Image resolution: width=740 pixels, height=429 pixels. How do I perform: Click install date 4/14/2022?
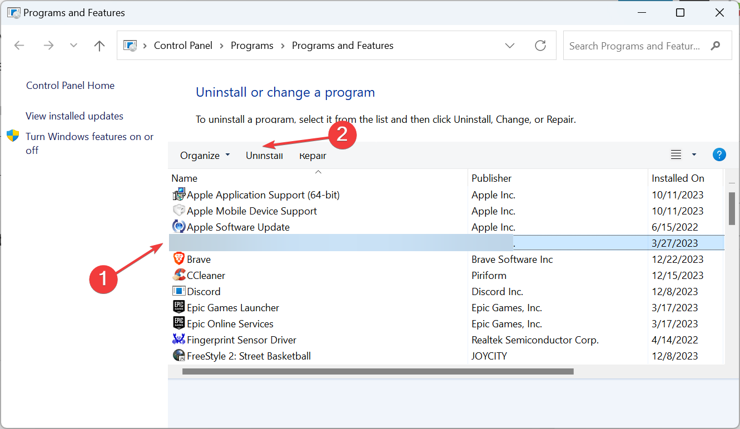click(674, 340)
